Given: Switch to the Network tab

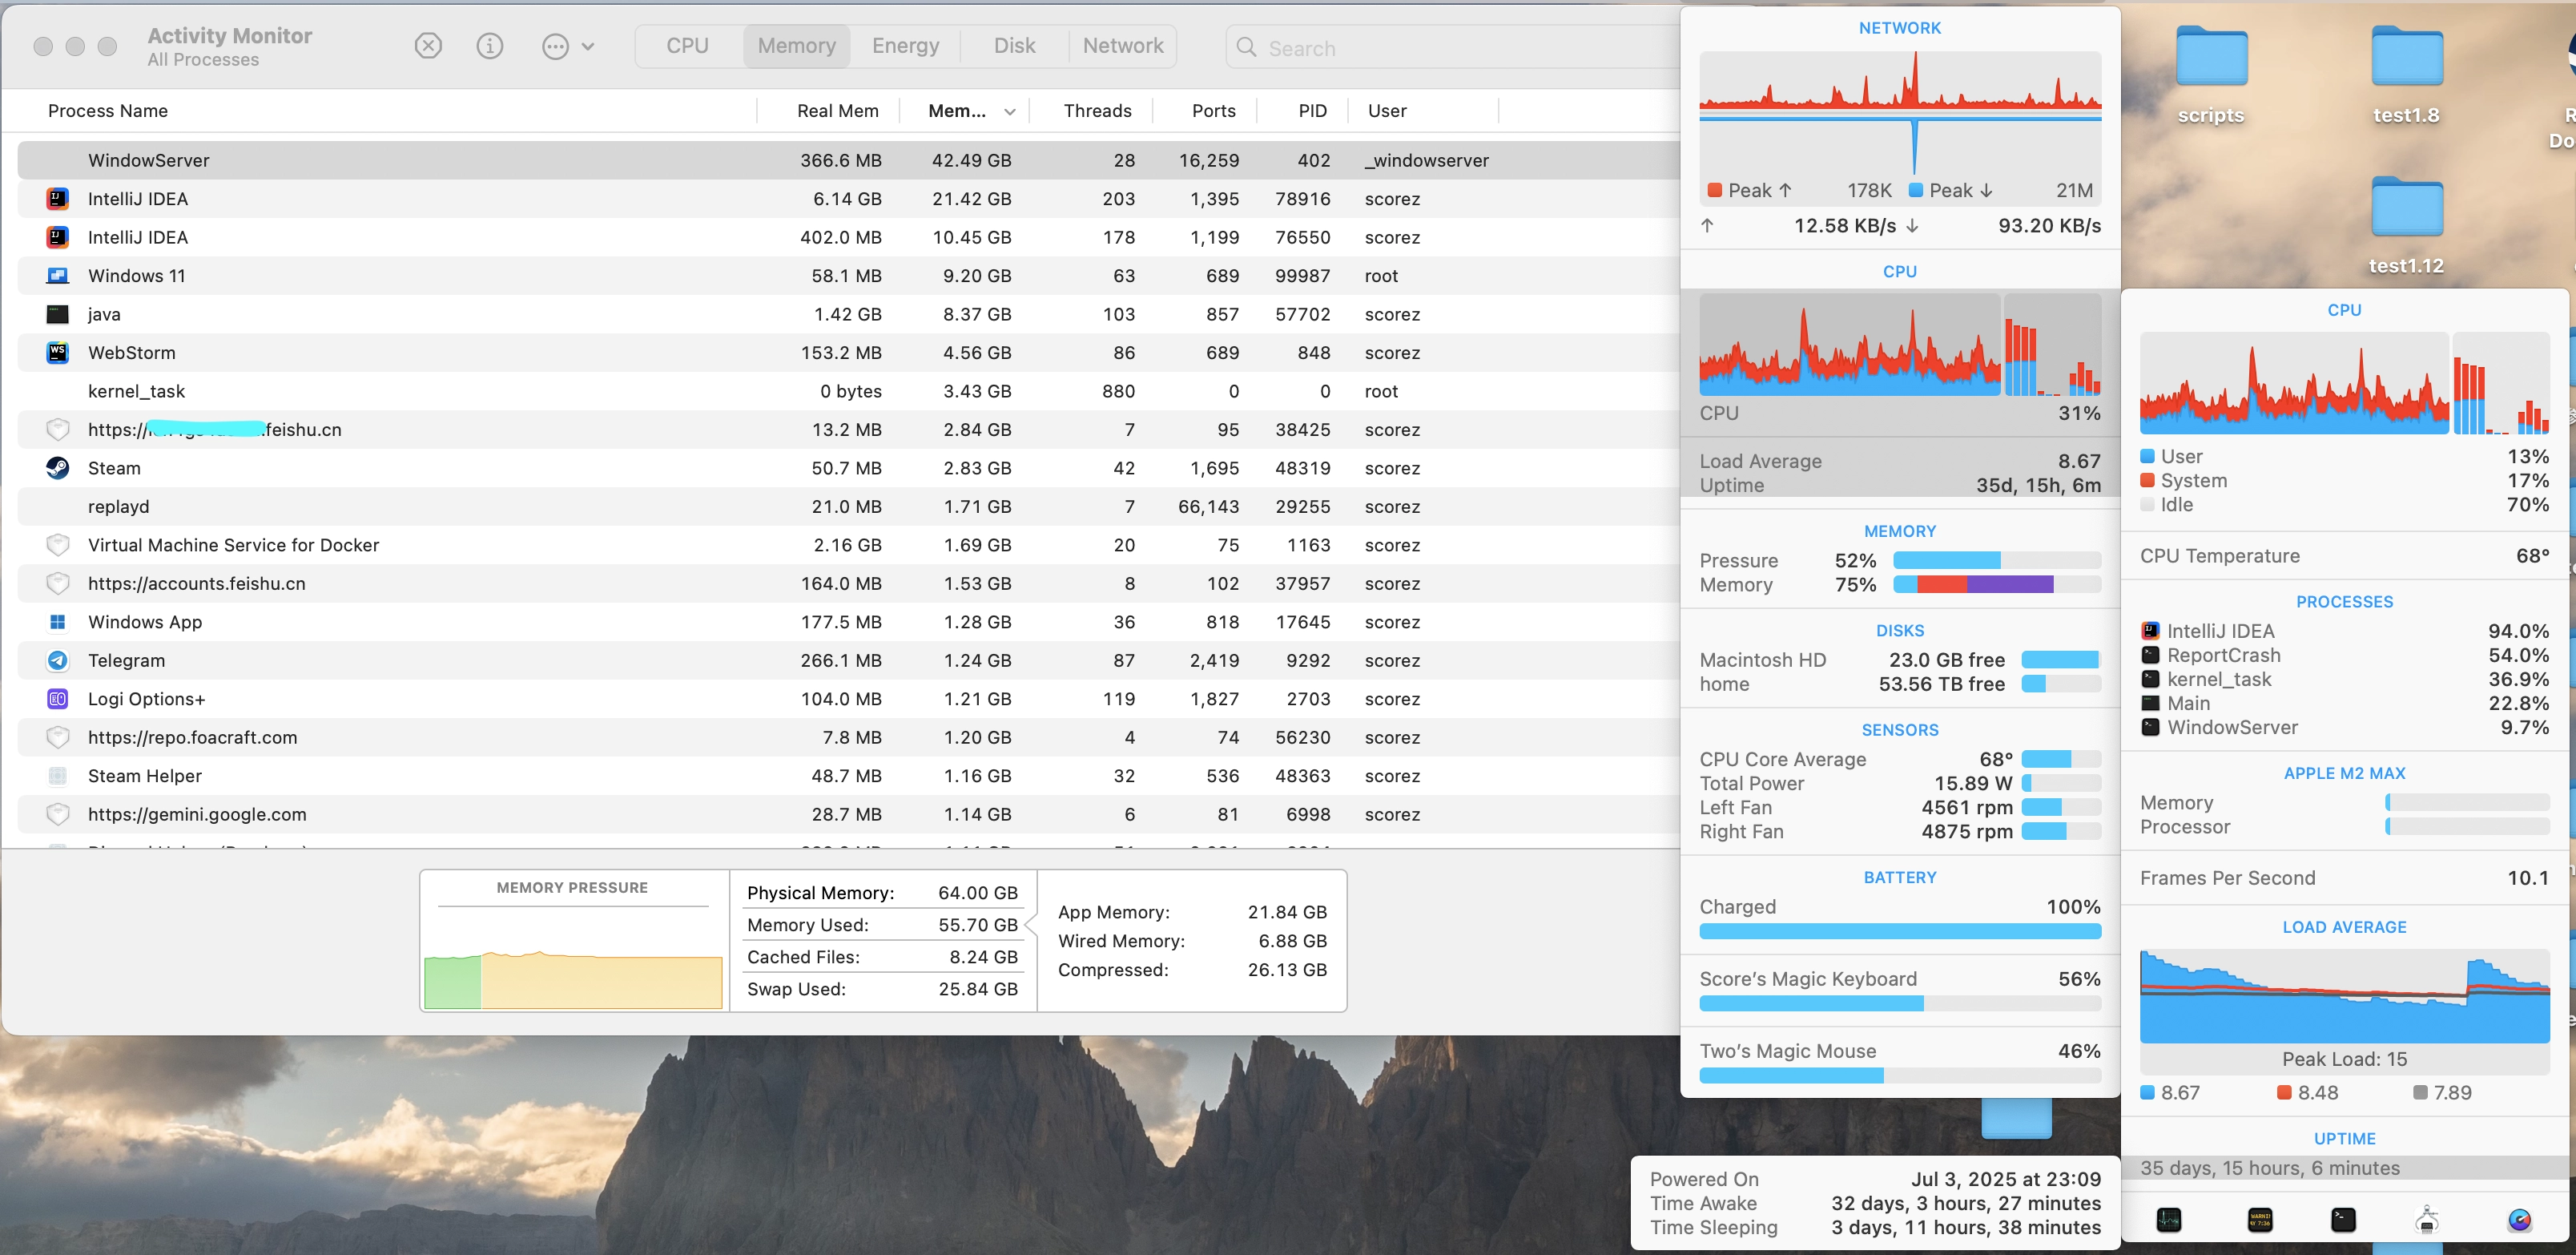Looking at the screenshot, I should 1123,46.
